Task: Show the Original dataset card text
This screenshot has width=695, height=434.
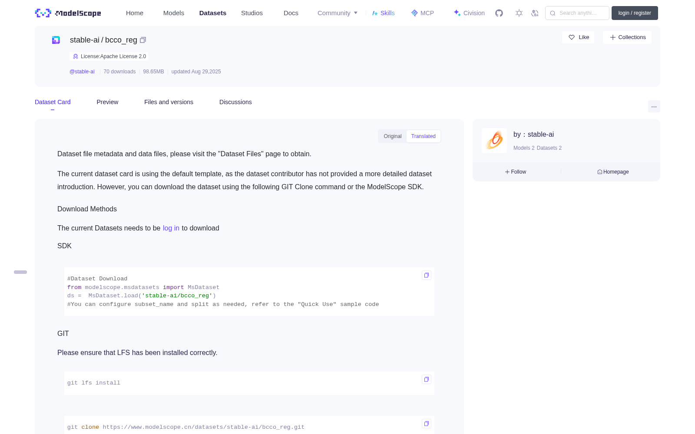Action: tap(393, 136)
